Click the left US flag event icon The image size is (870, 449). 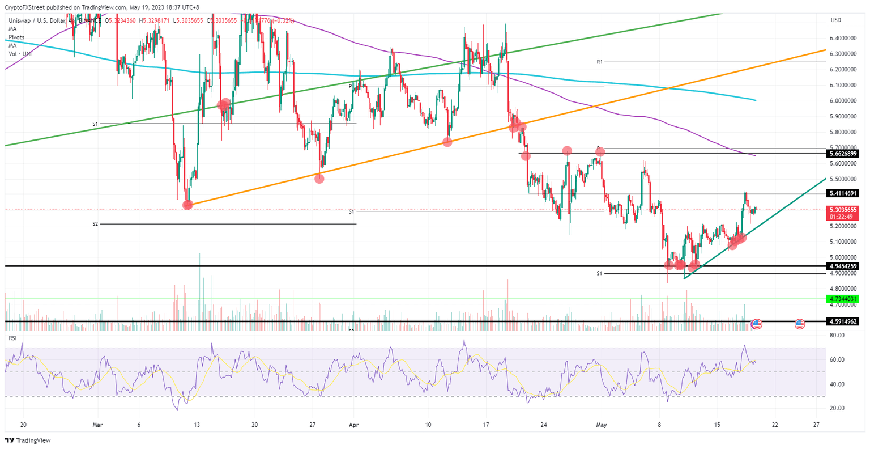click(757, 324)
